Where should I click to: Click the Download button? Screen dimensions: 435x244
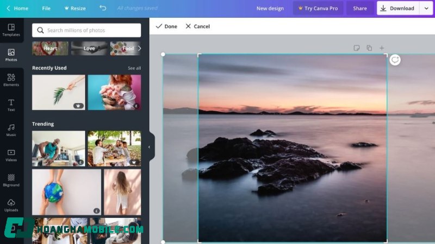pyautogui.click(x=399, y=8)
